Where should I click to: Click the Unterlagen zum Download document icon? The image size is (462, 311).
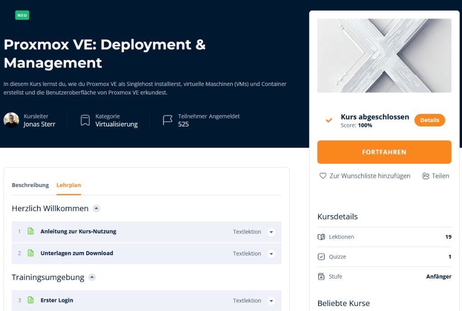click(x=31, y=253)
